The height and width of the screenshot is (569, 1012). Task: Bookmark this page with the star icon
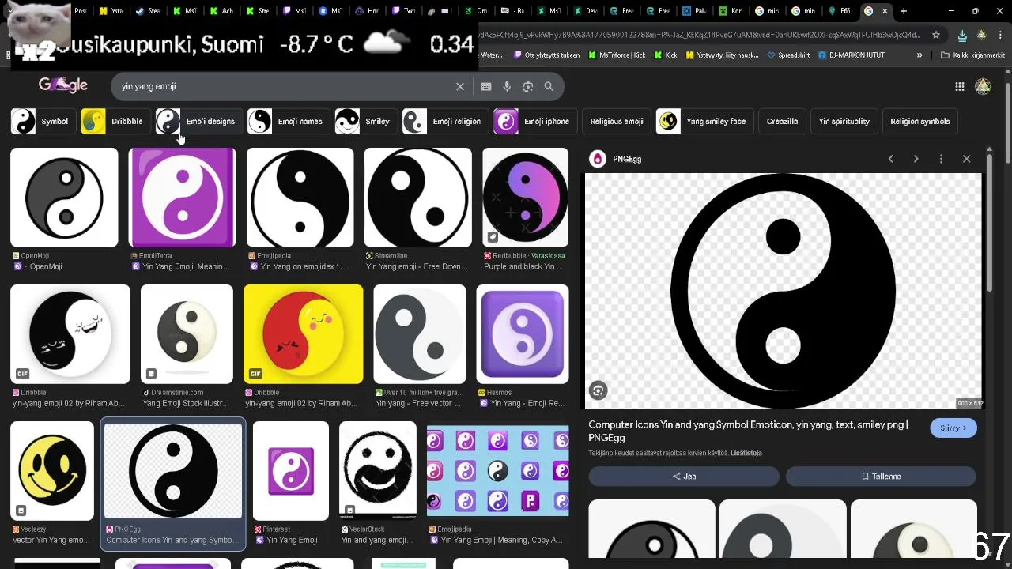tap(936, 35)
